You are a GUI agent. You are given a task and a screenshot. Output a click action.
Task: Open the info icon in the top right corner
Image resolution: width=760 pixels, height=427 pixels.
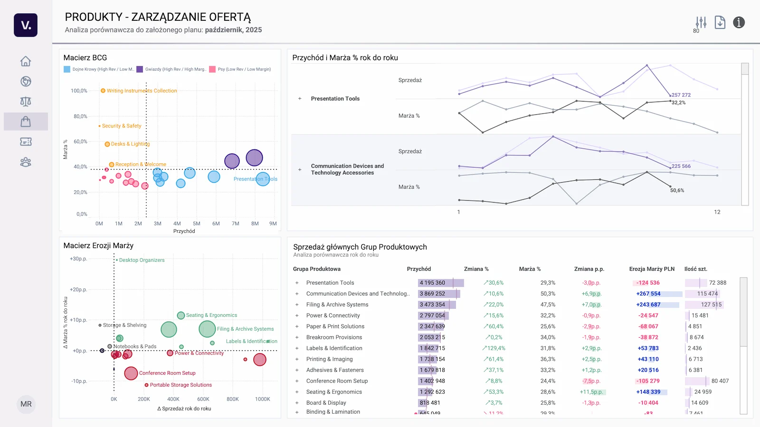tap(739, 22)
